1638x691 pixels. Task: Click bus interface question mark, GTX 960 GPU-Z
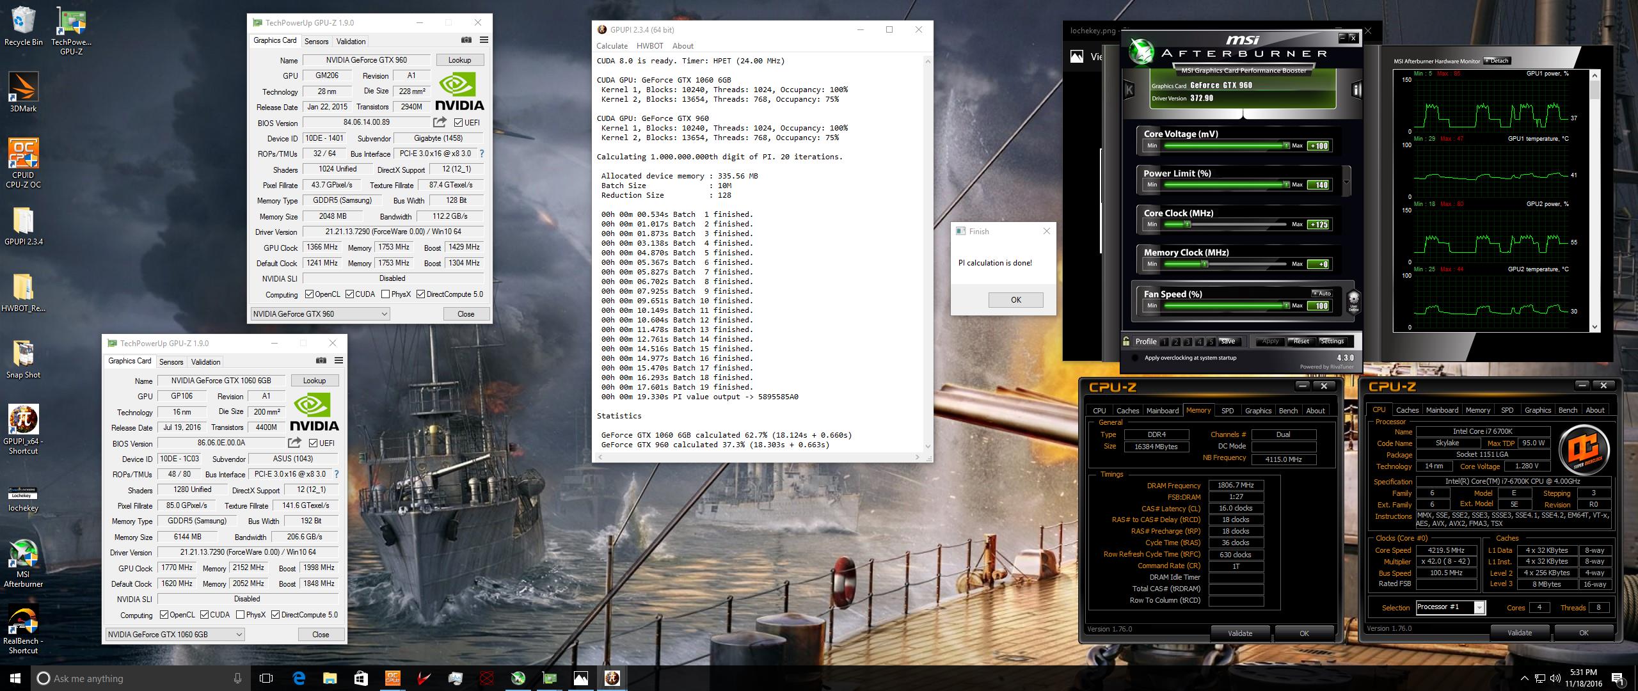click(481, 154)
